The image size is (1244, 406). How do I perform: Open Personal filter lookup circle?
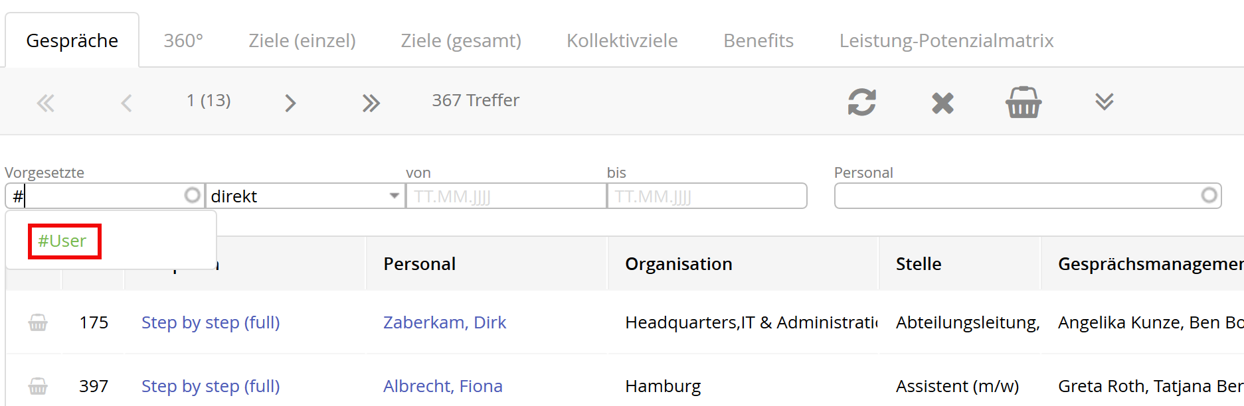pos(1209,195)
